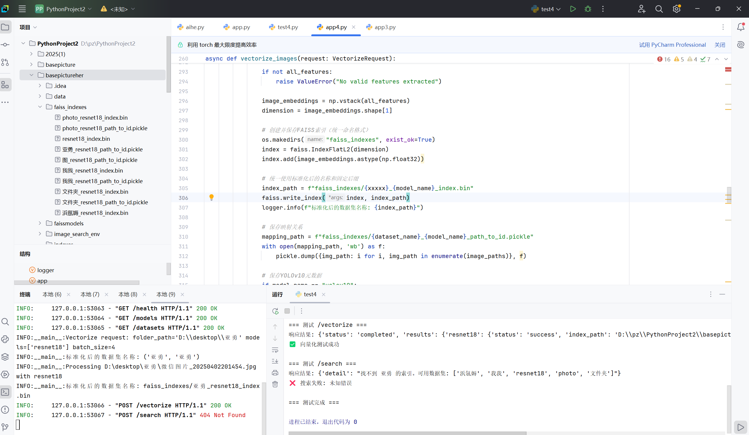Rerun test4 with the restart button

275,311
